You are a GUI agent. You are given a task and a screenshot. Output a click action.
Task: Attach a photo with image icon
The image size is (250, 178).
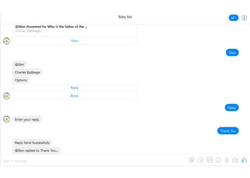[x=191, y=160]
